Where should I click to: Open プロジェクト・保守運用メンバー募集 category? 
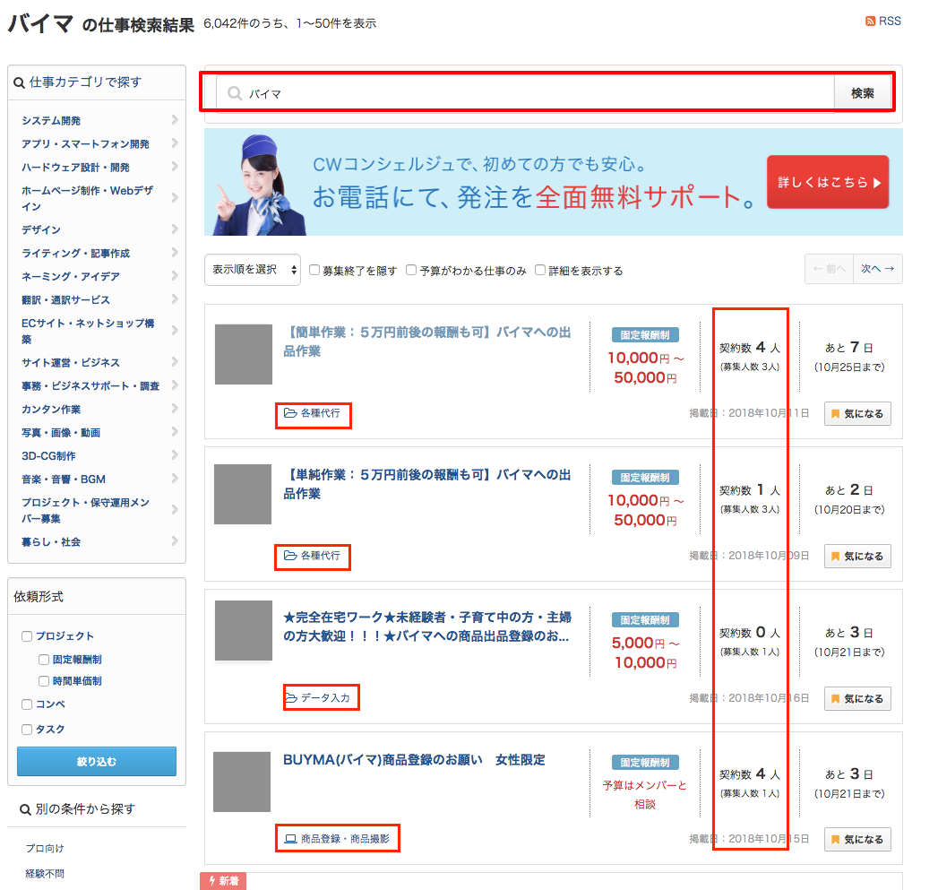85,511
